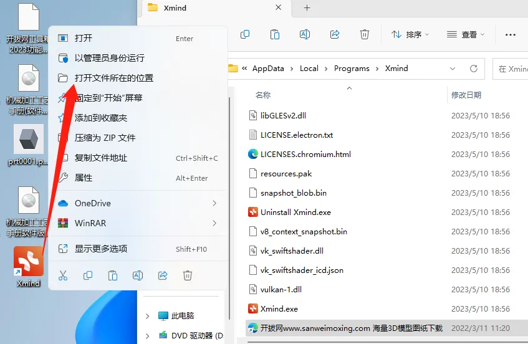Select the Xmind.exe application icon
528x344 pixels.
[253, 308]
